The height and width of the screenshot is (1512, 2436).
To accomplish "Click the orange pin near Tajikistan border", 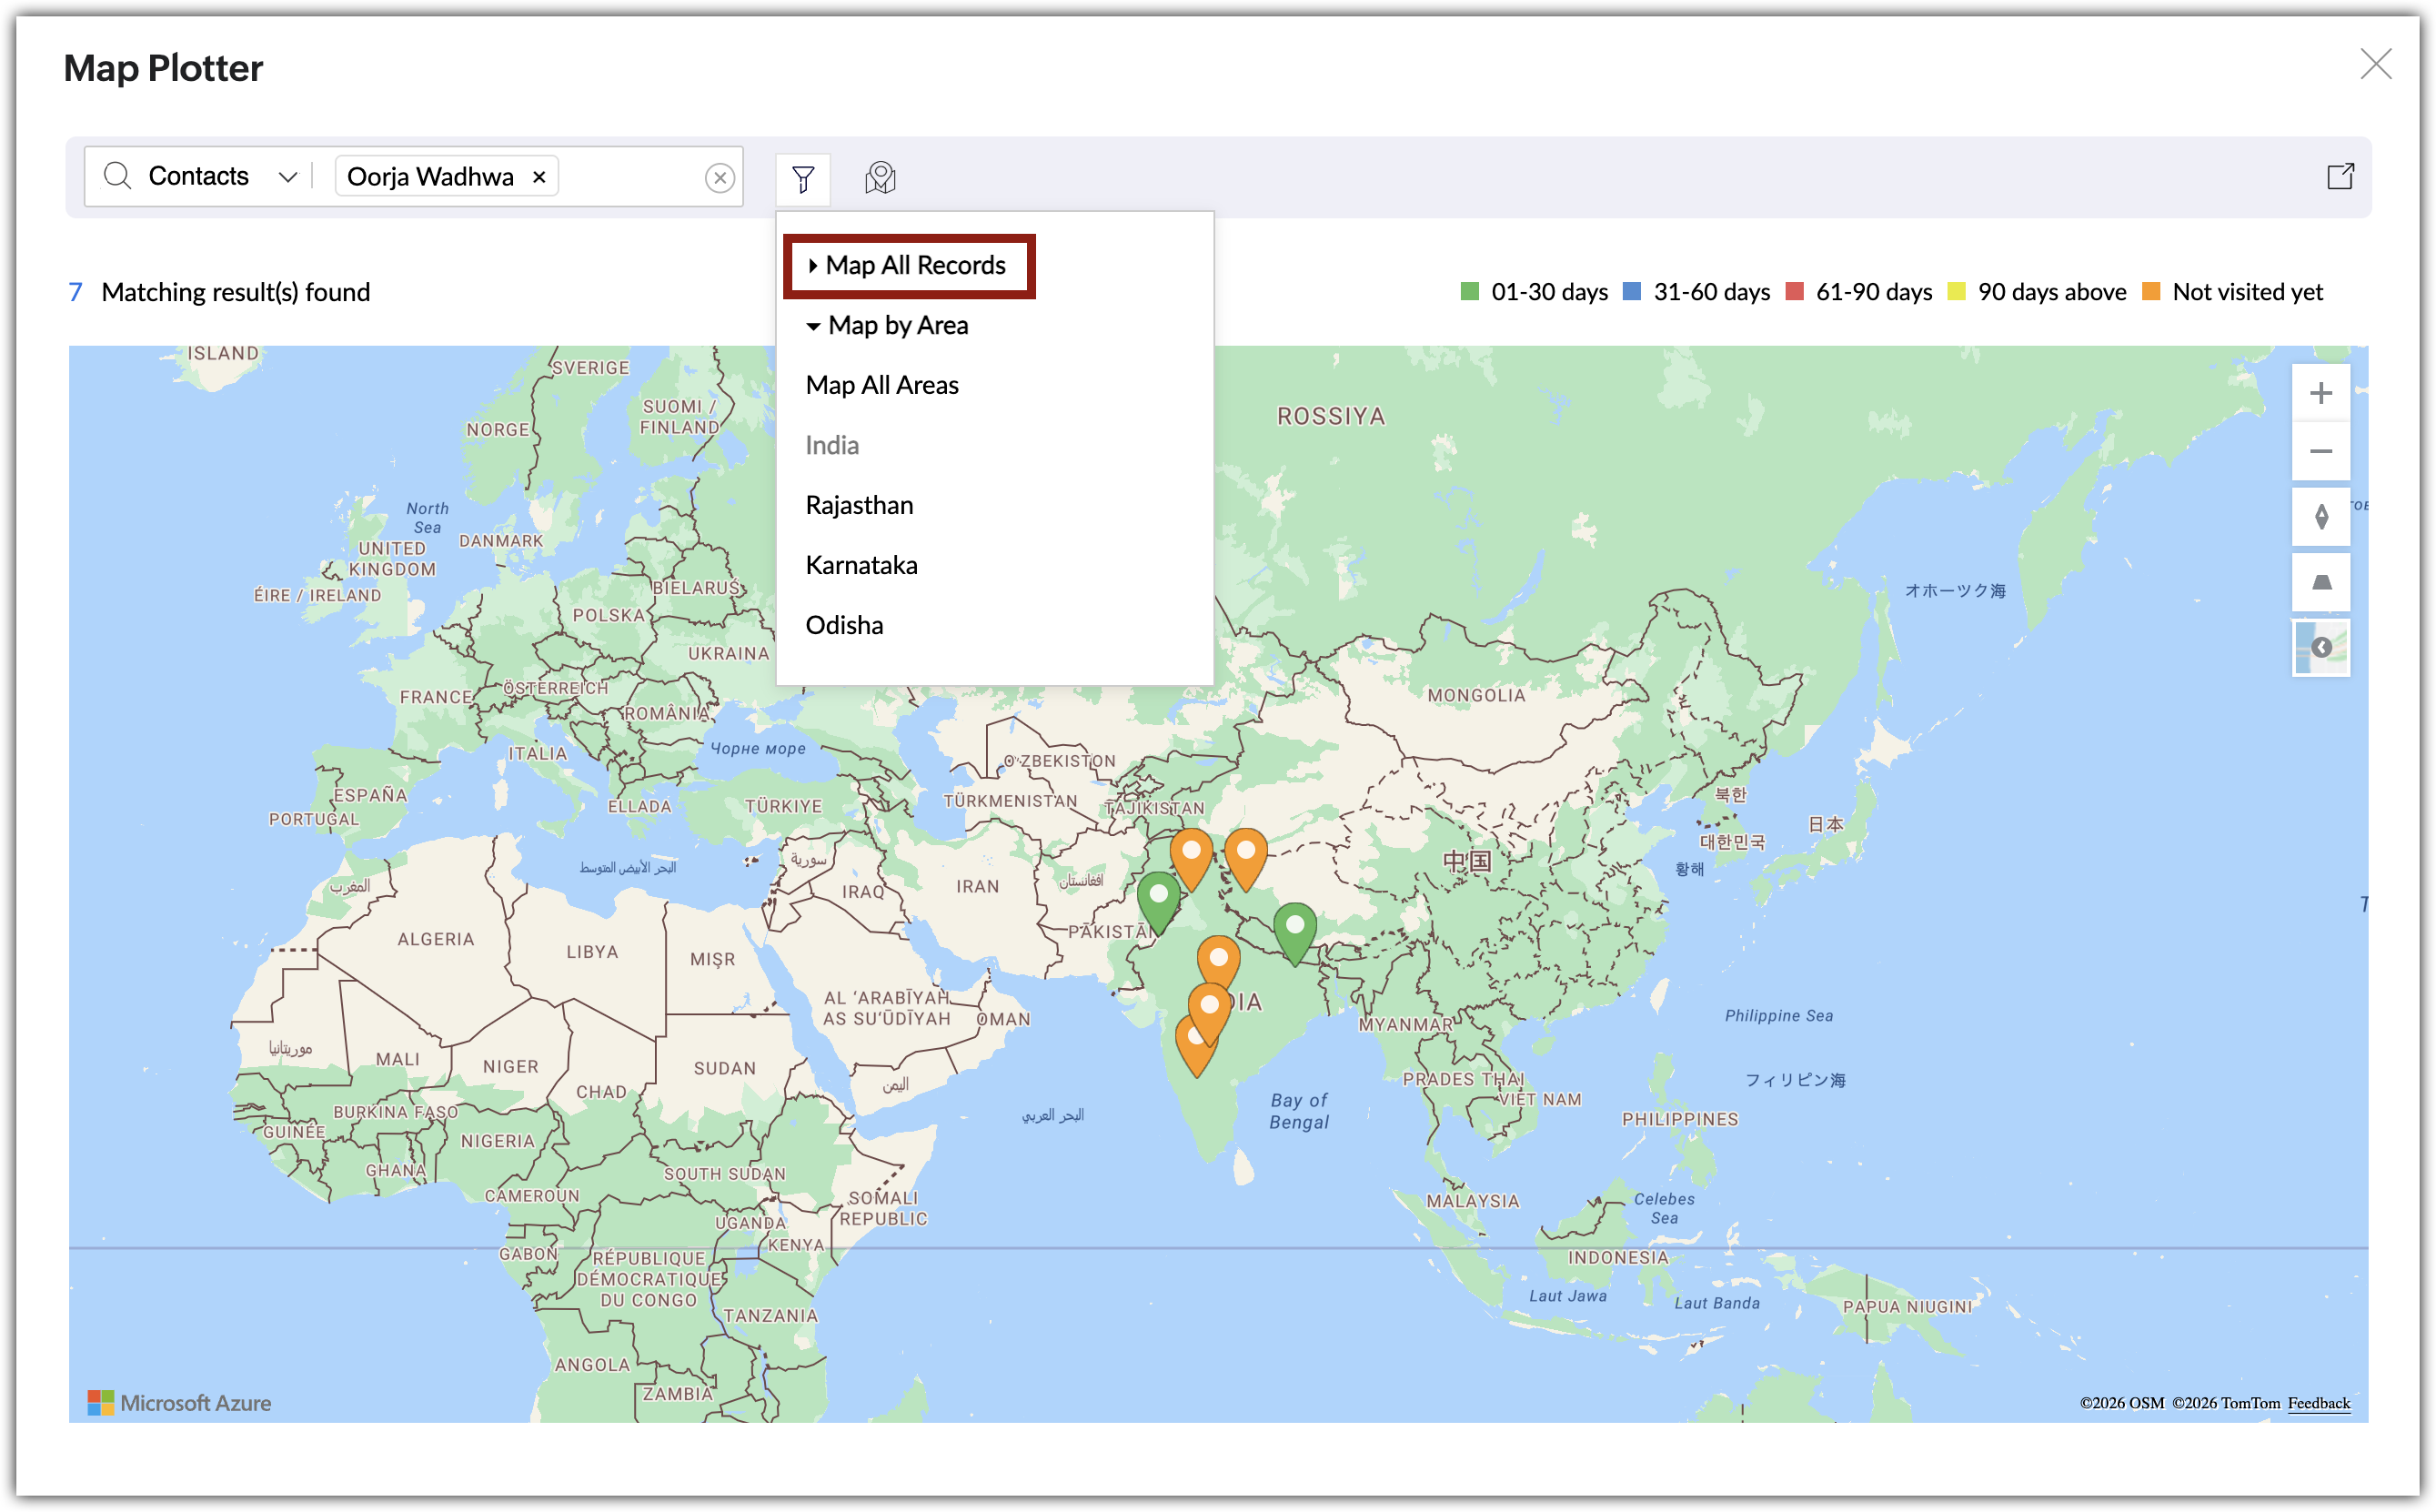I will pyautogui.click(x=1191, y=859).
